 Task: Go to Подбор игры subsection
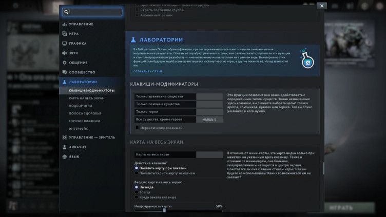click(x=81, y=106)
